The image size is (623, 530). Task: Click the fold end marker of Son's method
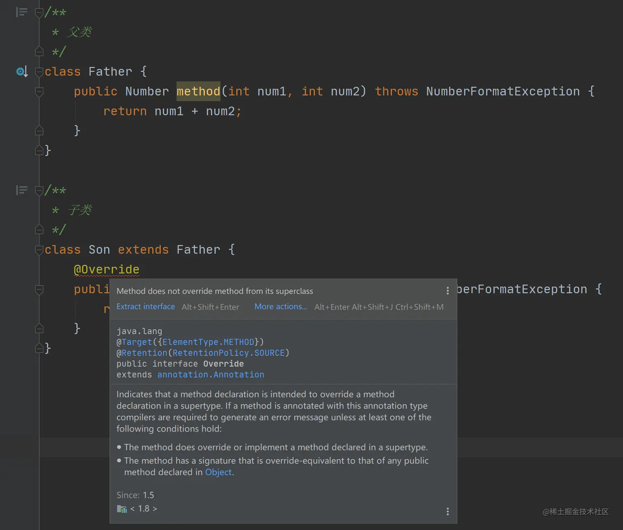(x=39, y=328)
